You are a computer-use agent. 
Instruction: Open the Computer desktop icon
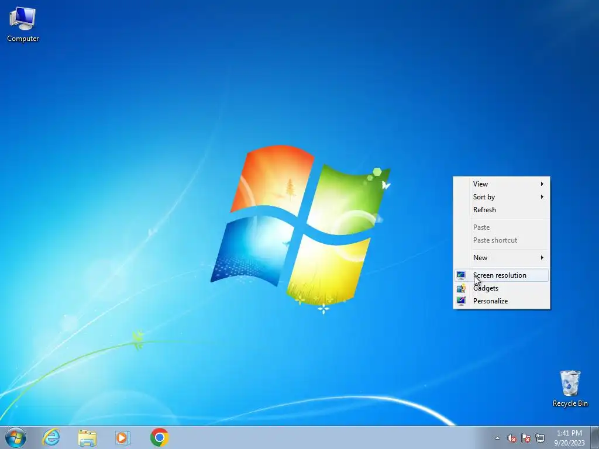tap(23, 25)
